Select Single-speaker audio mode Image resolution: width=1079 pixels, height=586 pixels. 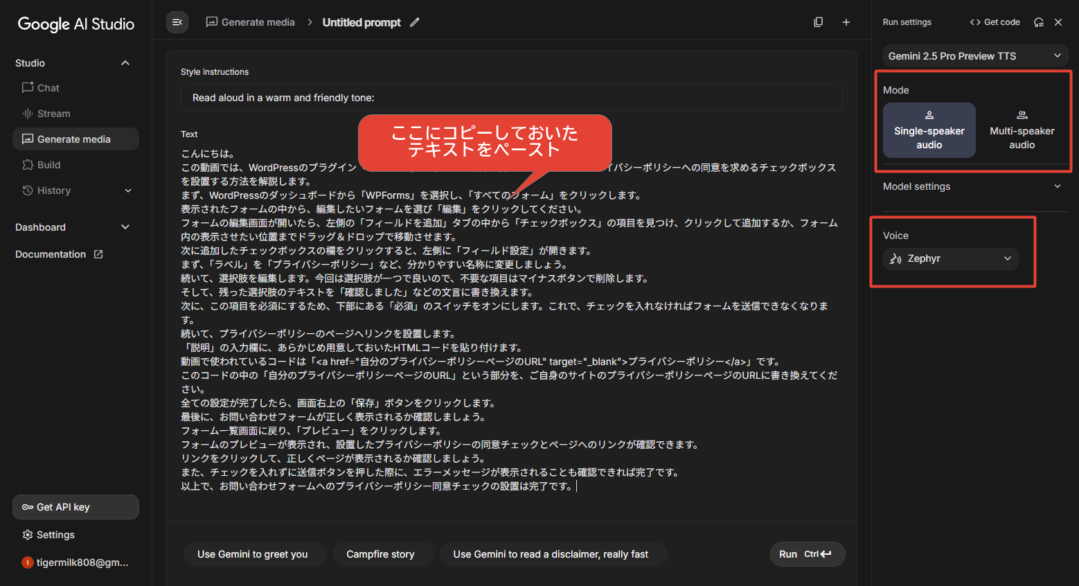(929, 130)
